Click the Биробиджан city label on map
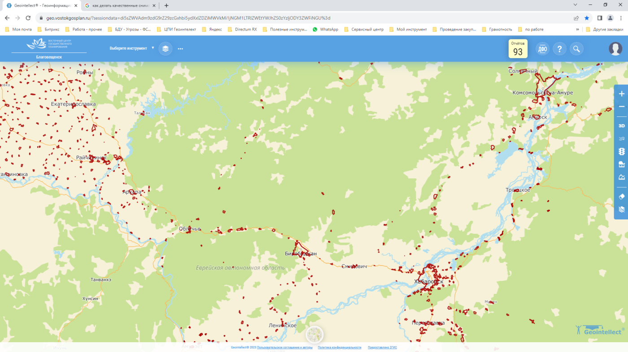The height and width of the screenshot is (352, 628). (x=301, y=253)
